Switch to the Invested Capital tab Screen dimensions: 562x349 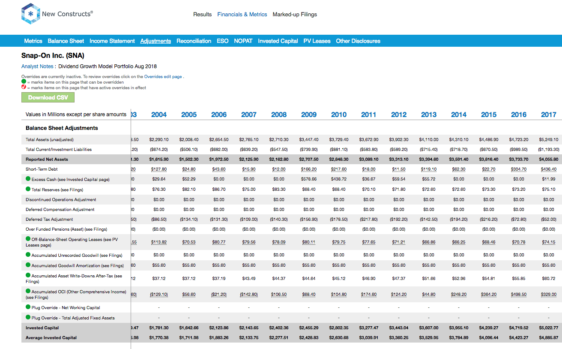pos(278,41)
